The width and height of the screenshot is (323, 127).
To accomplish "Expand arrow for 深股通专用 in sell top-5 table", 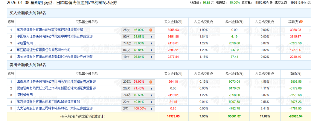I will 152,95.
